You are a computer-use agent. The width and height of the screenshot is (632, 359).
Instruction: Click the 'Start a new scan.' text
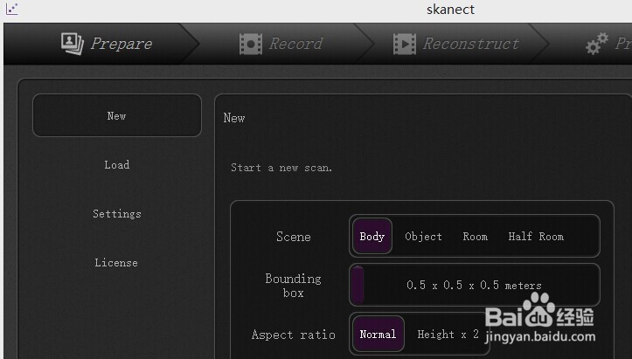click(281, 168)
